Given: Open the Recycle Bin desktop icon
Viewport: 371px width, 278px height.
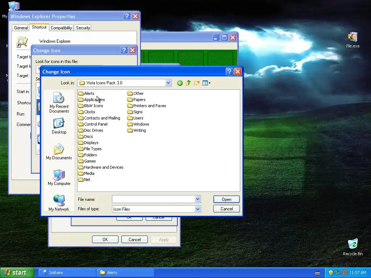Looking at the screenshot, I should pyautogui.click(x=353, y=247).
